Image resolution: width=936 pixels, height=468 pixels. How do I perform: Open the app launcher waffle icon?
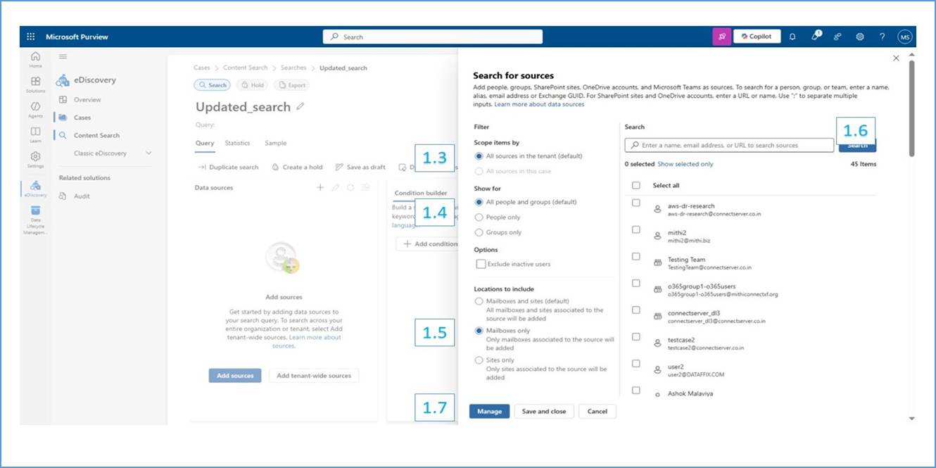pyautogui.click(x=31, y=37)
